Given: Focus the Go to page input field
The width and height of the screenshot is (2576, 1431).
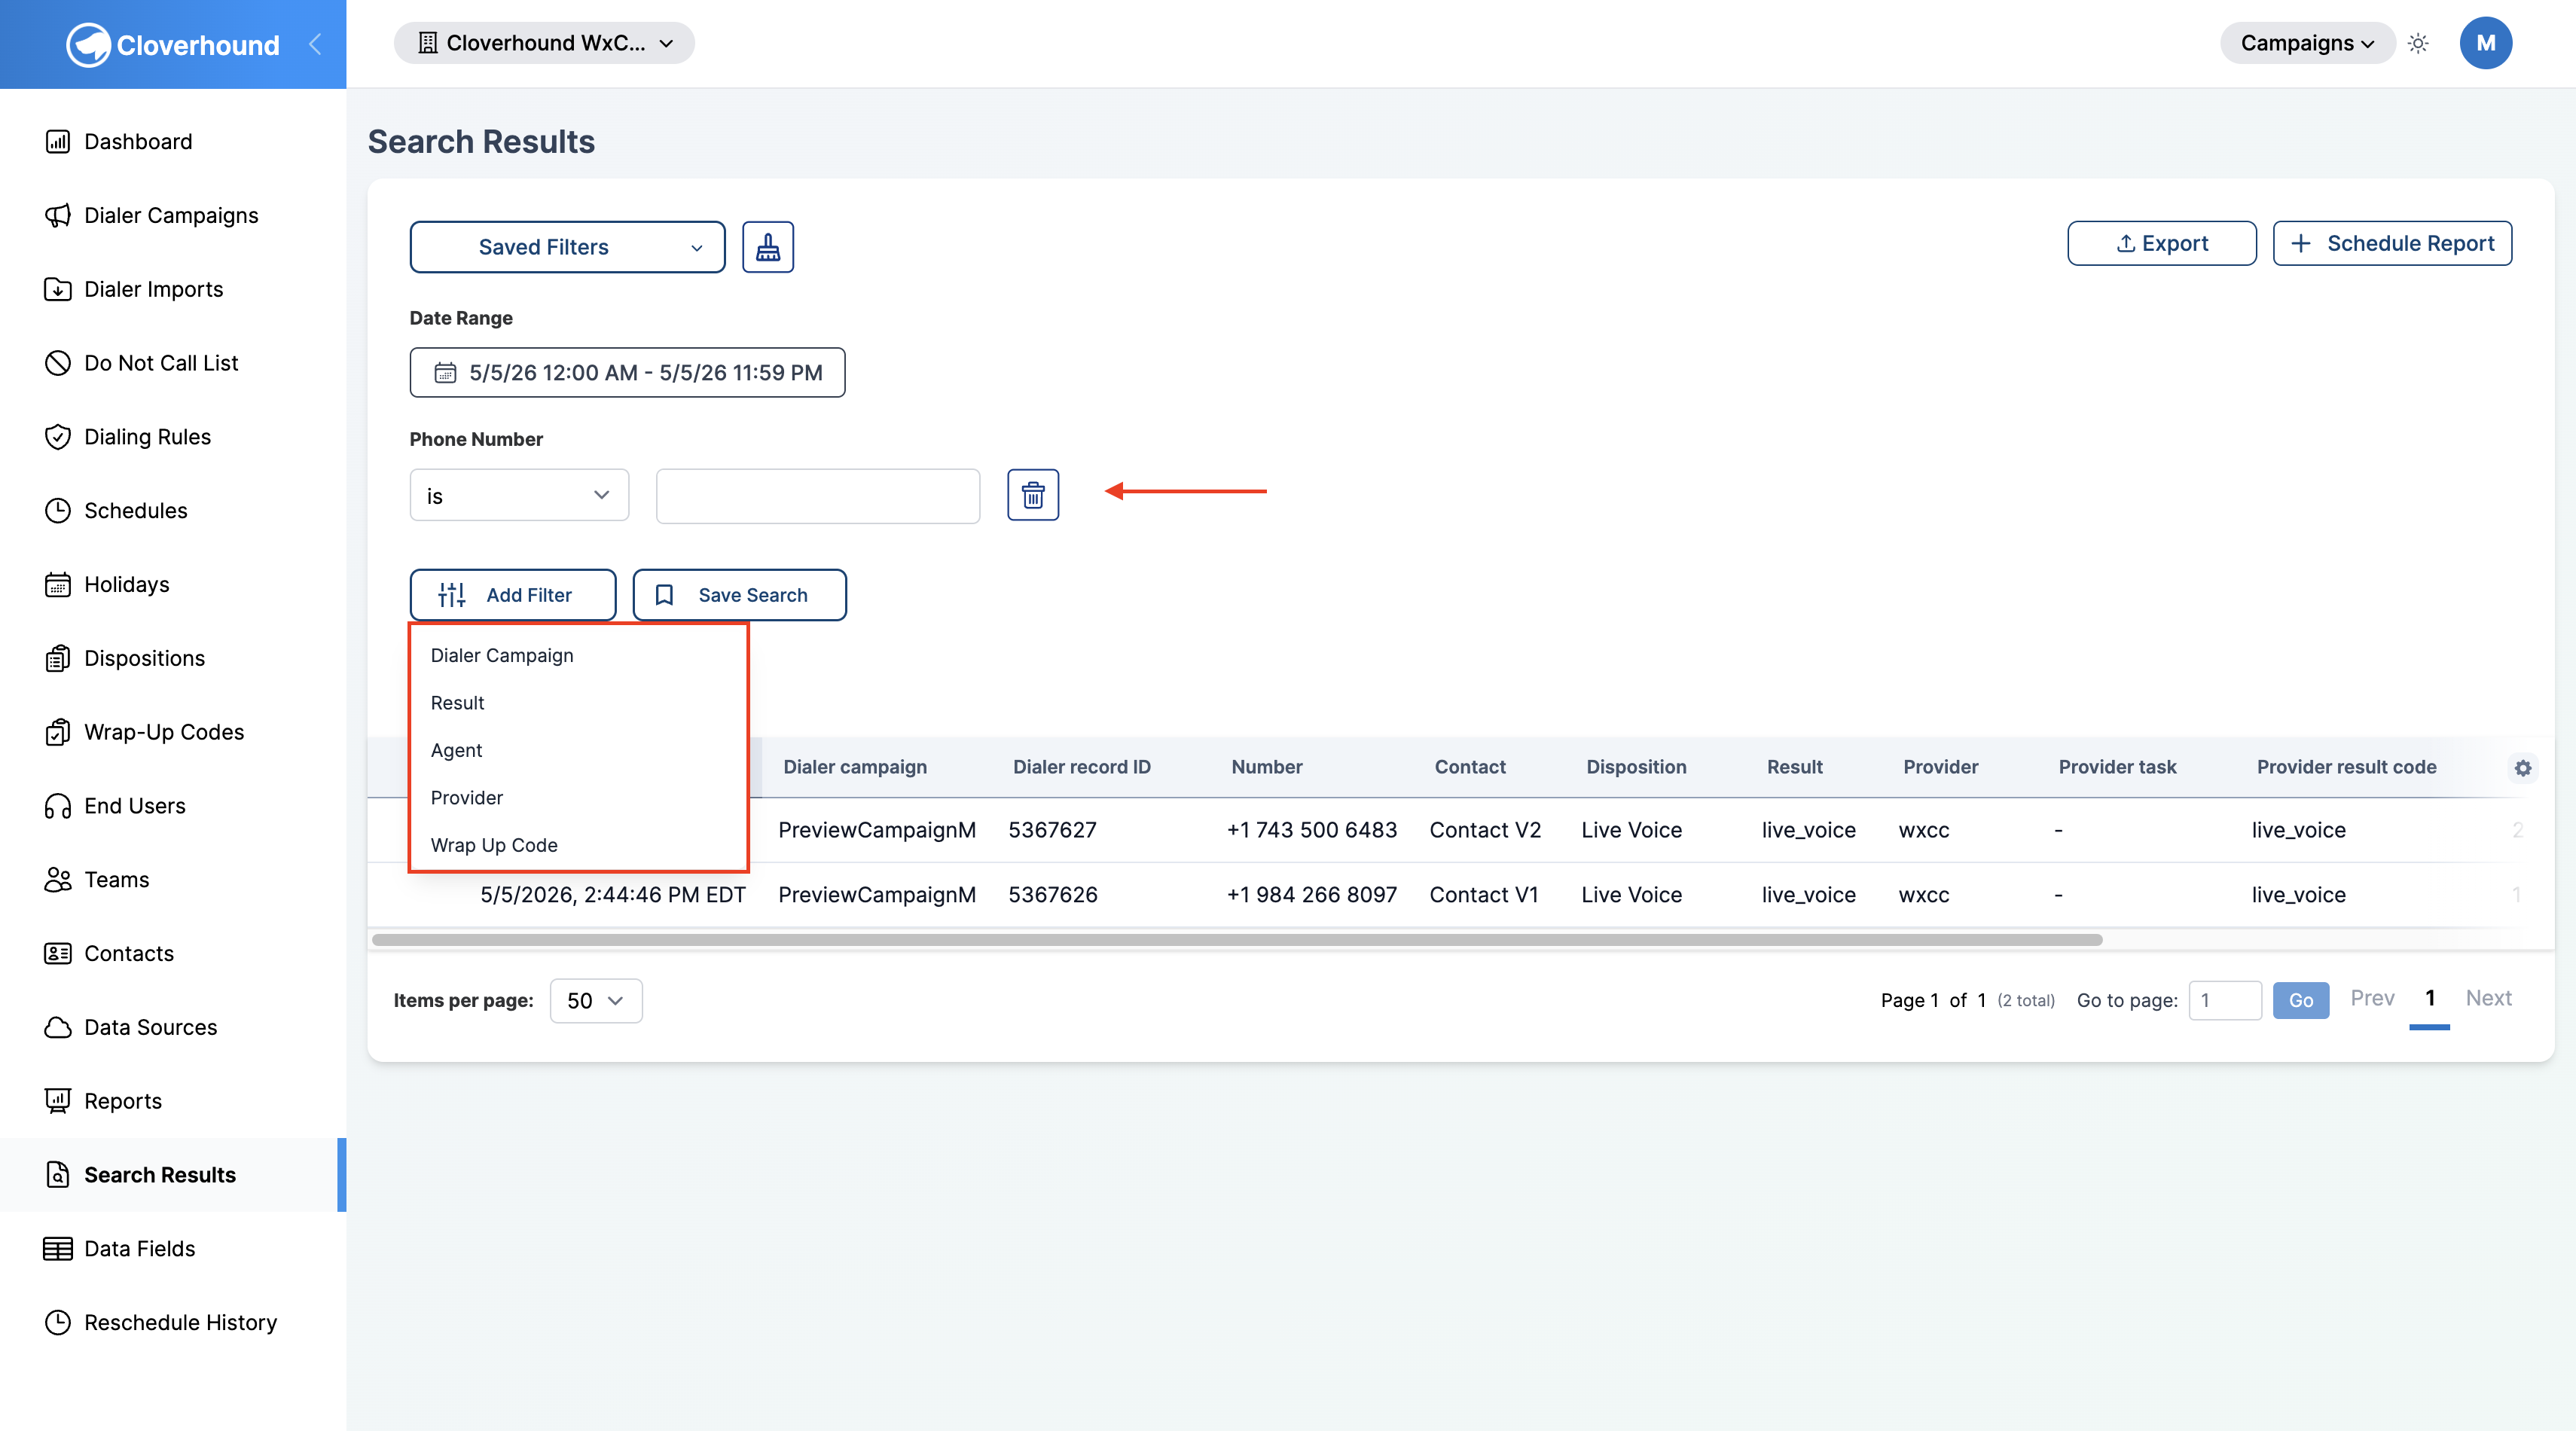Looking at the screenshot, I should pos(2225,1001).
